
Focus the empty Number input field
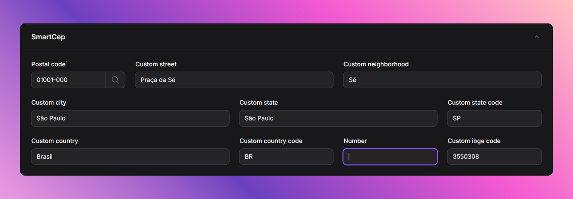(x=390, y=157)
